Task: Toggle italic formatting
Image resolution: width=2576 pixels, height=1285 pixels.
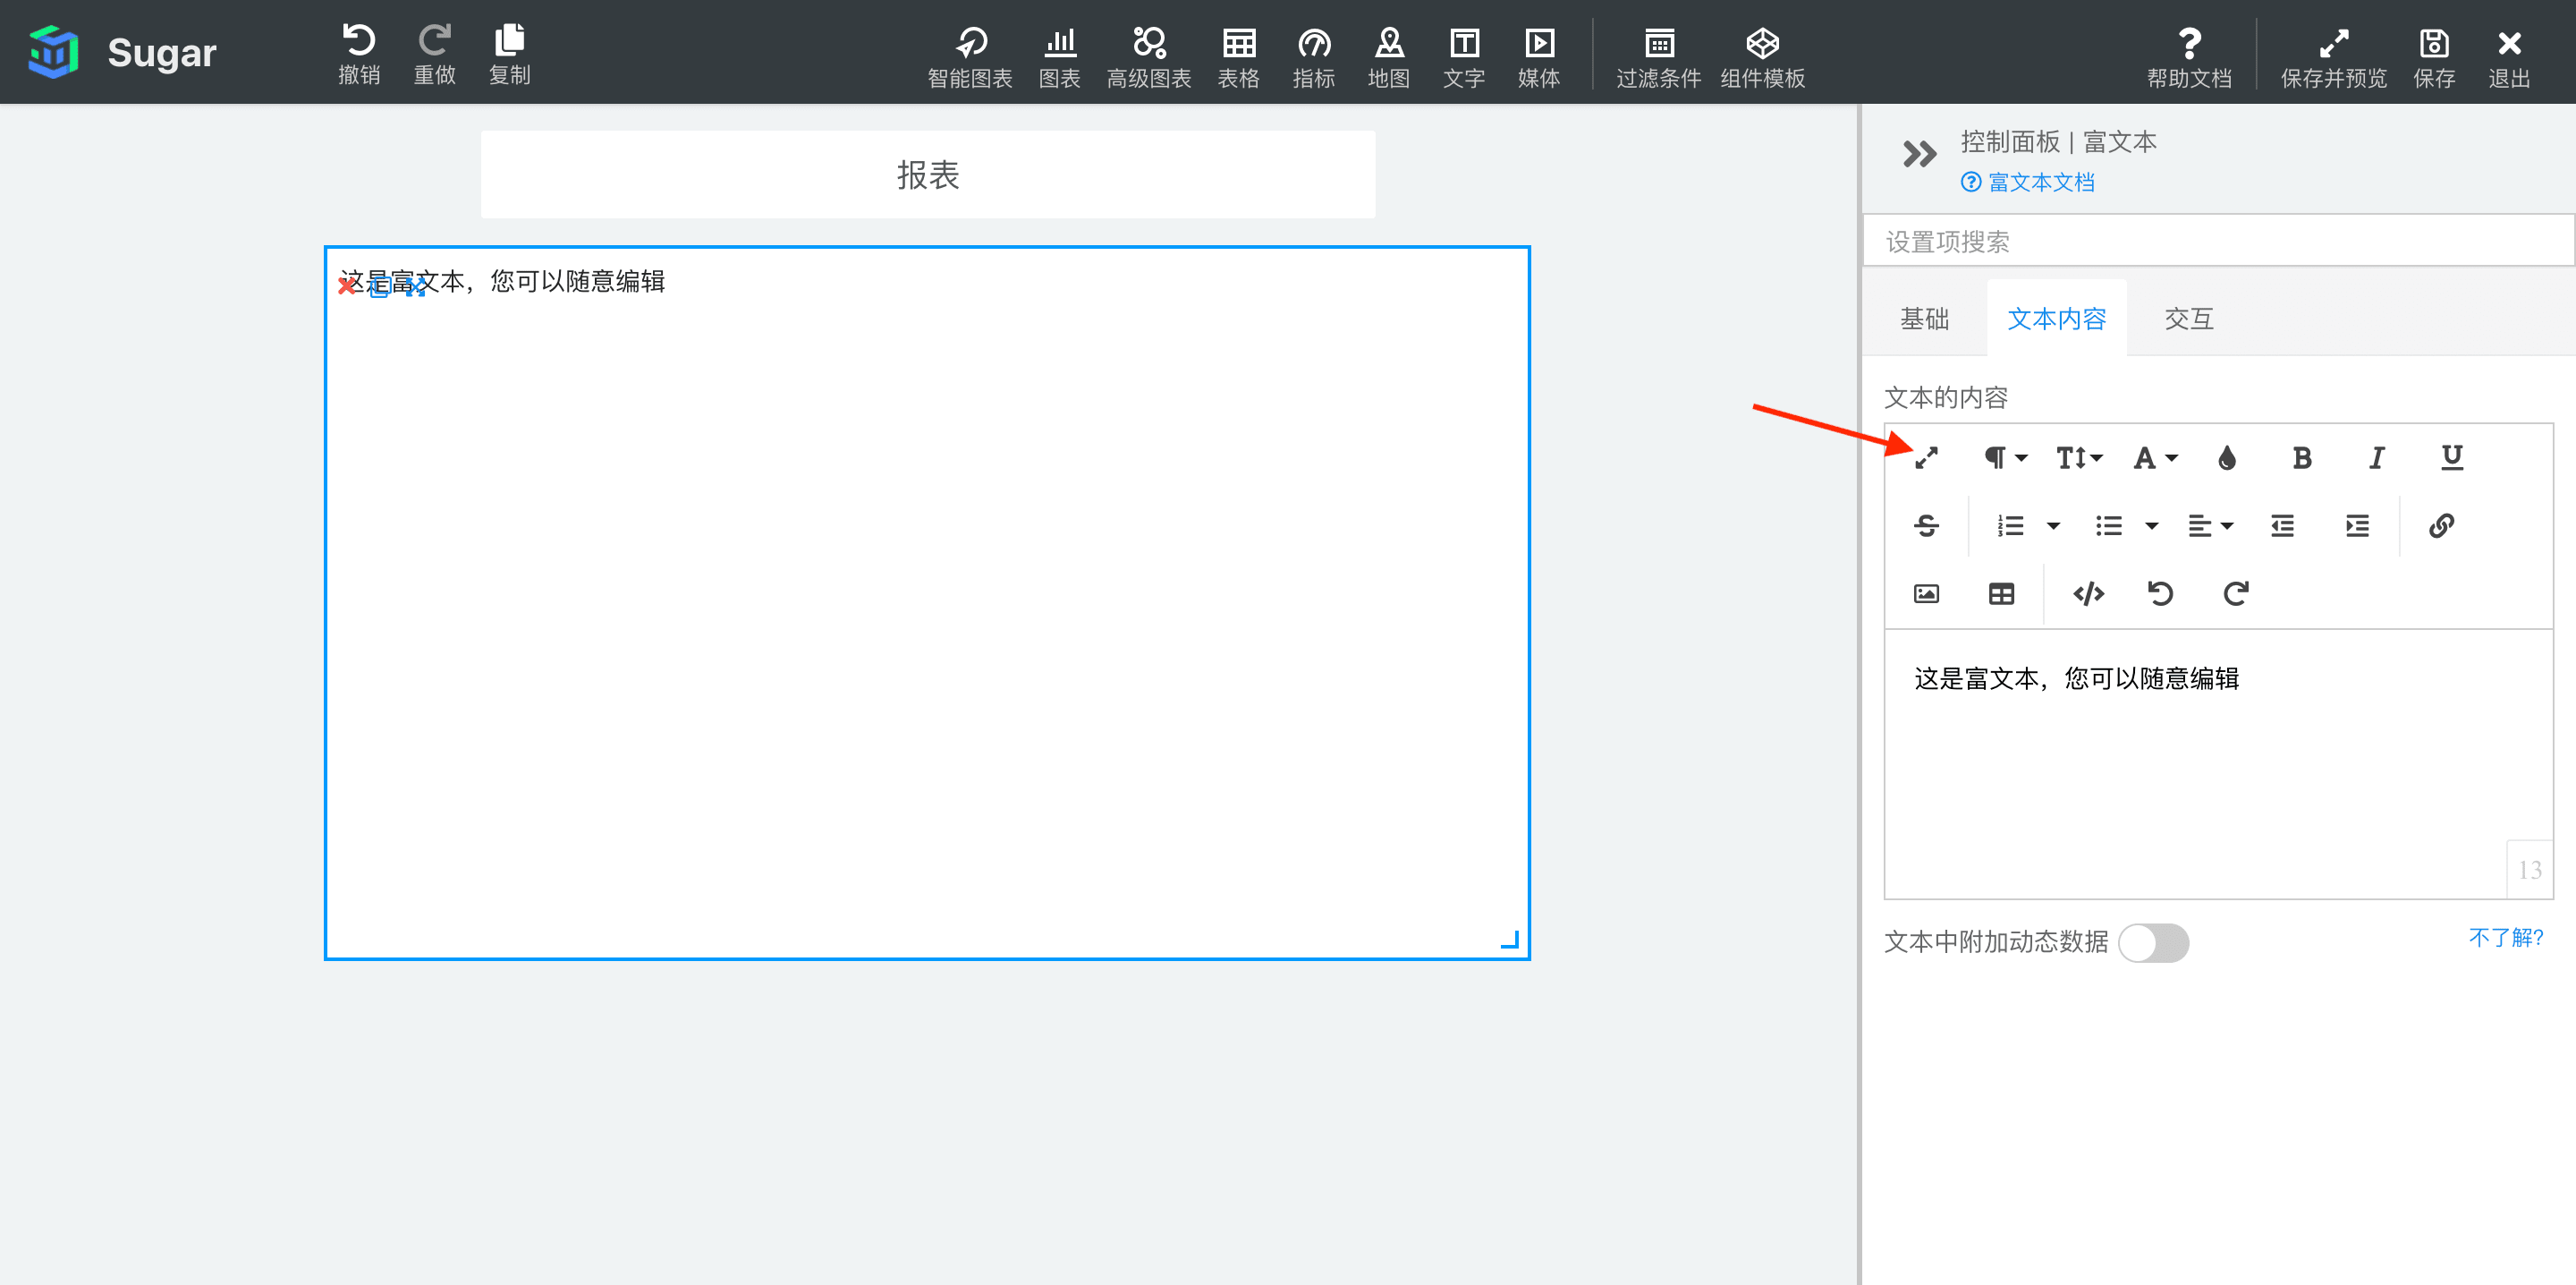Action: point(2376,457)
